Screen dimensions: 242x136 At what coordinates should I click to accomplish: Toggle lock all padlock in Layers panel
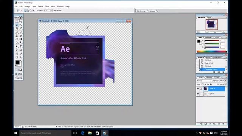pyautogui.click(x=211, y=84)
